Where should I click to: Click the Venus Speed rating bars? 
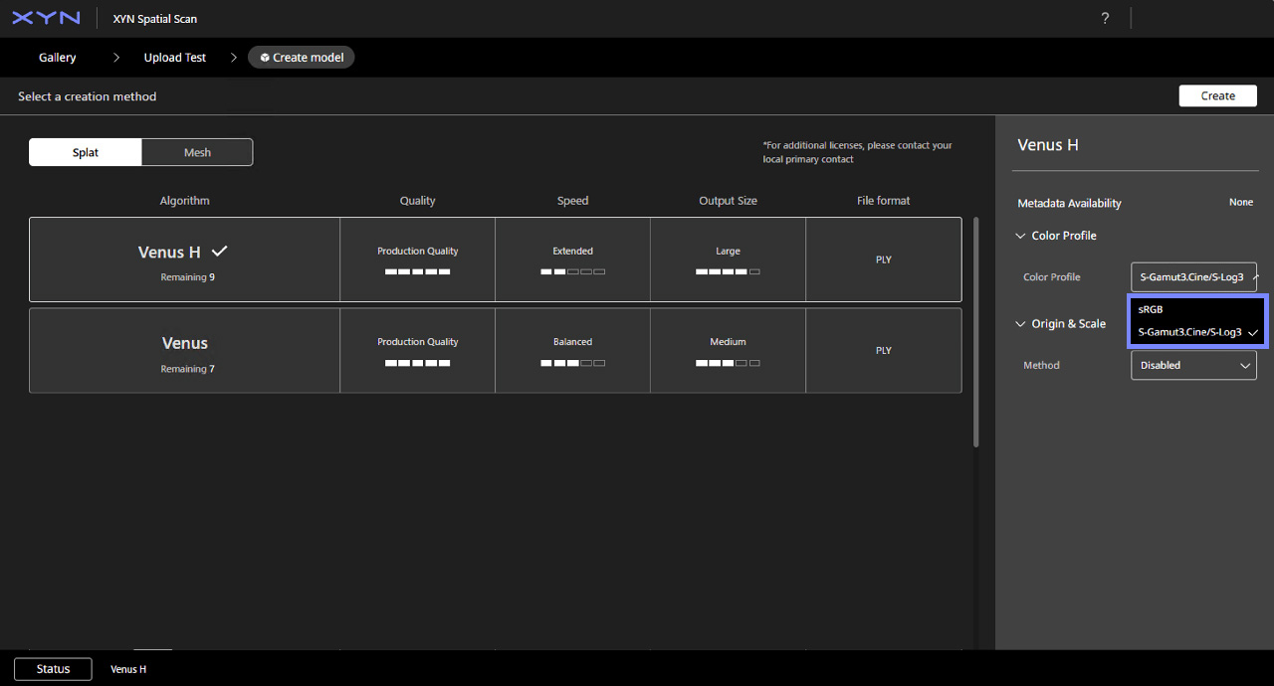572,363
